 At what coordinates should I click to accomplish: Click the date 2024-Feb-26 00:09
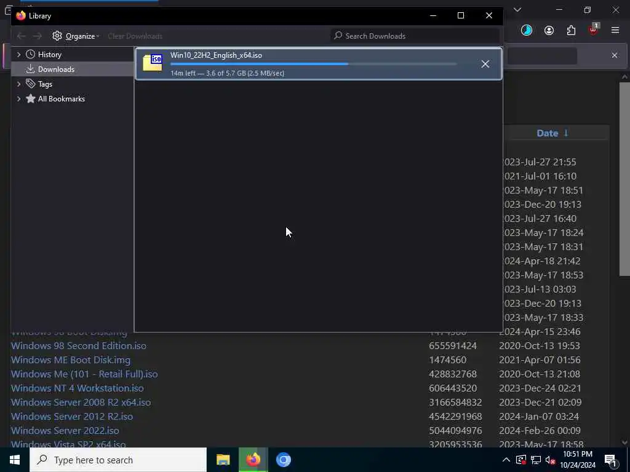pyautogui.click(x=540, y=431)
